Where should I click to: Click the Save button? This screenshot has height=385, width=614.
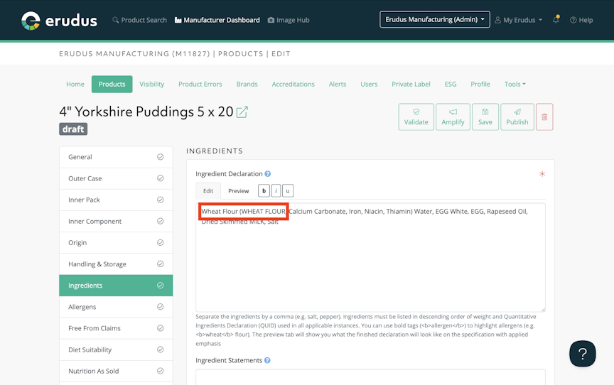tap(485, 117)
